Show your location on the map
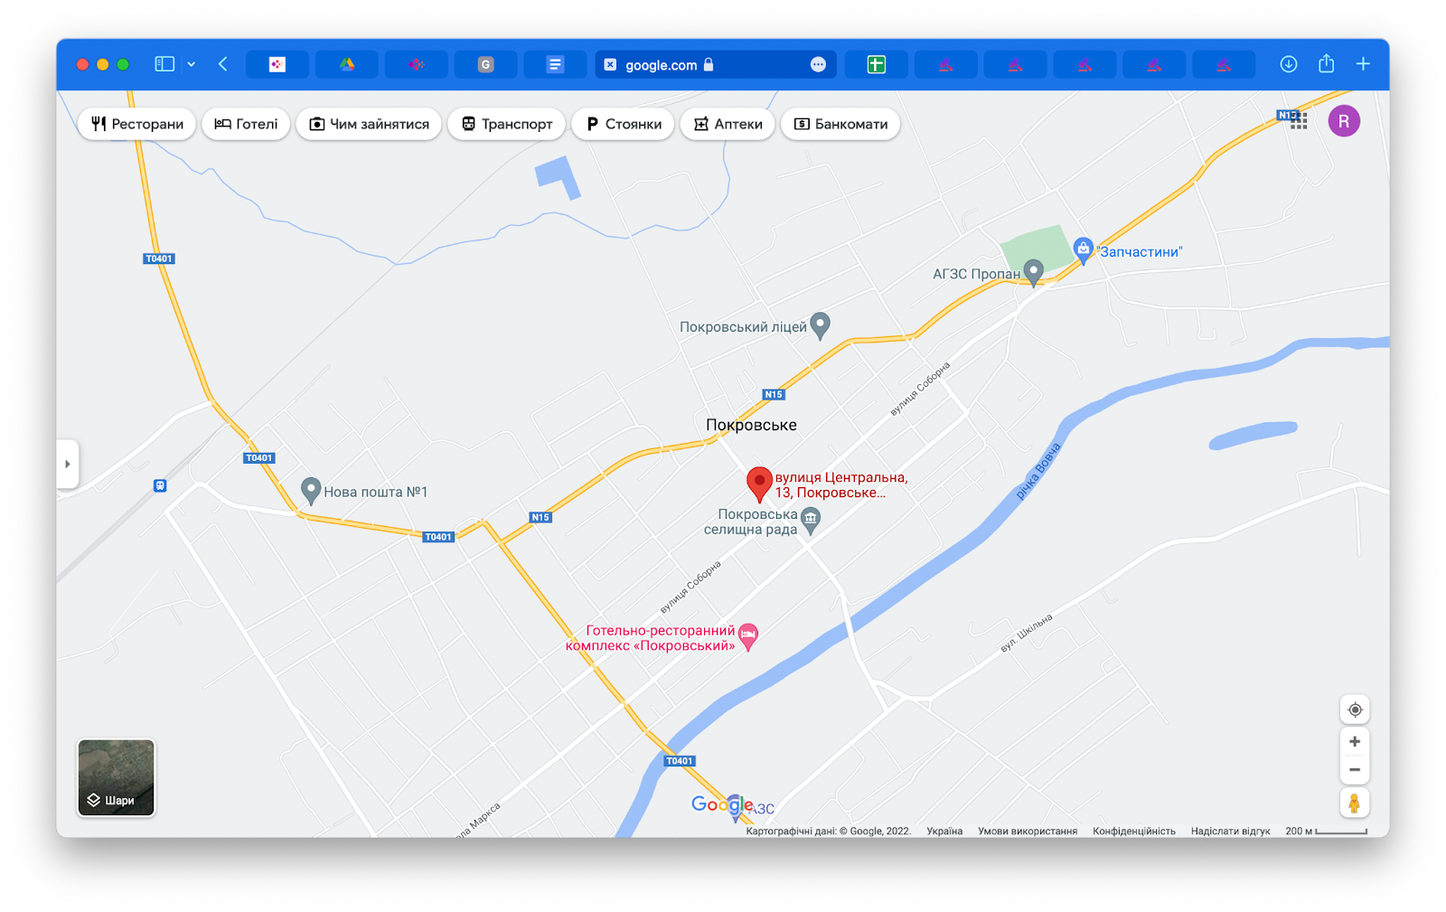 [x=1354, y=710]
